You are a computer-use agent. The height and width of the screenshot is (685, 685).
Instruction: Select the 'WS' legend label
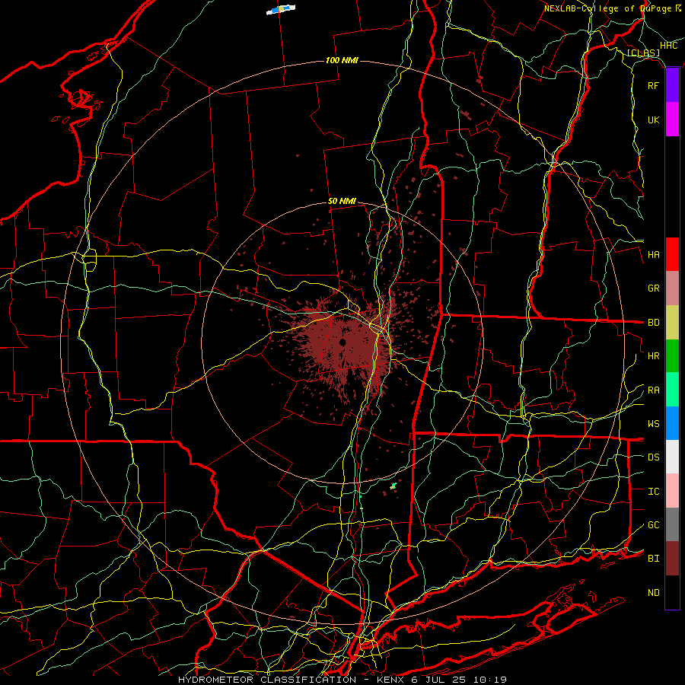(x=653, y=424)
